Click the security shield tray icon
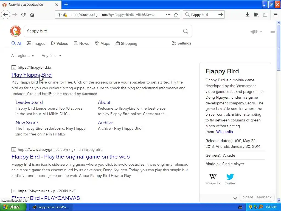This screenshot has height=211, width=281. point(251,207)
